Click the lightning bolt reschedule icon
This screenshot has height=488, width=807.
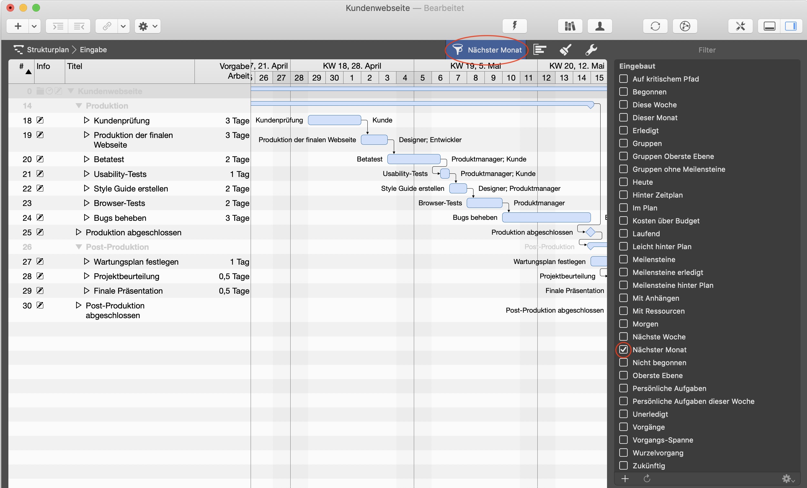[x=514, y=26]
